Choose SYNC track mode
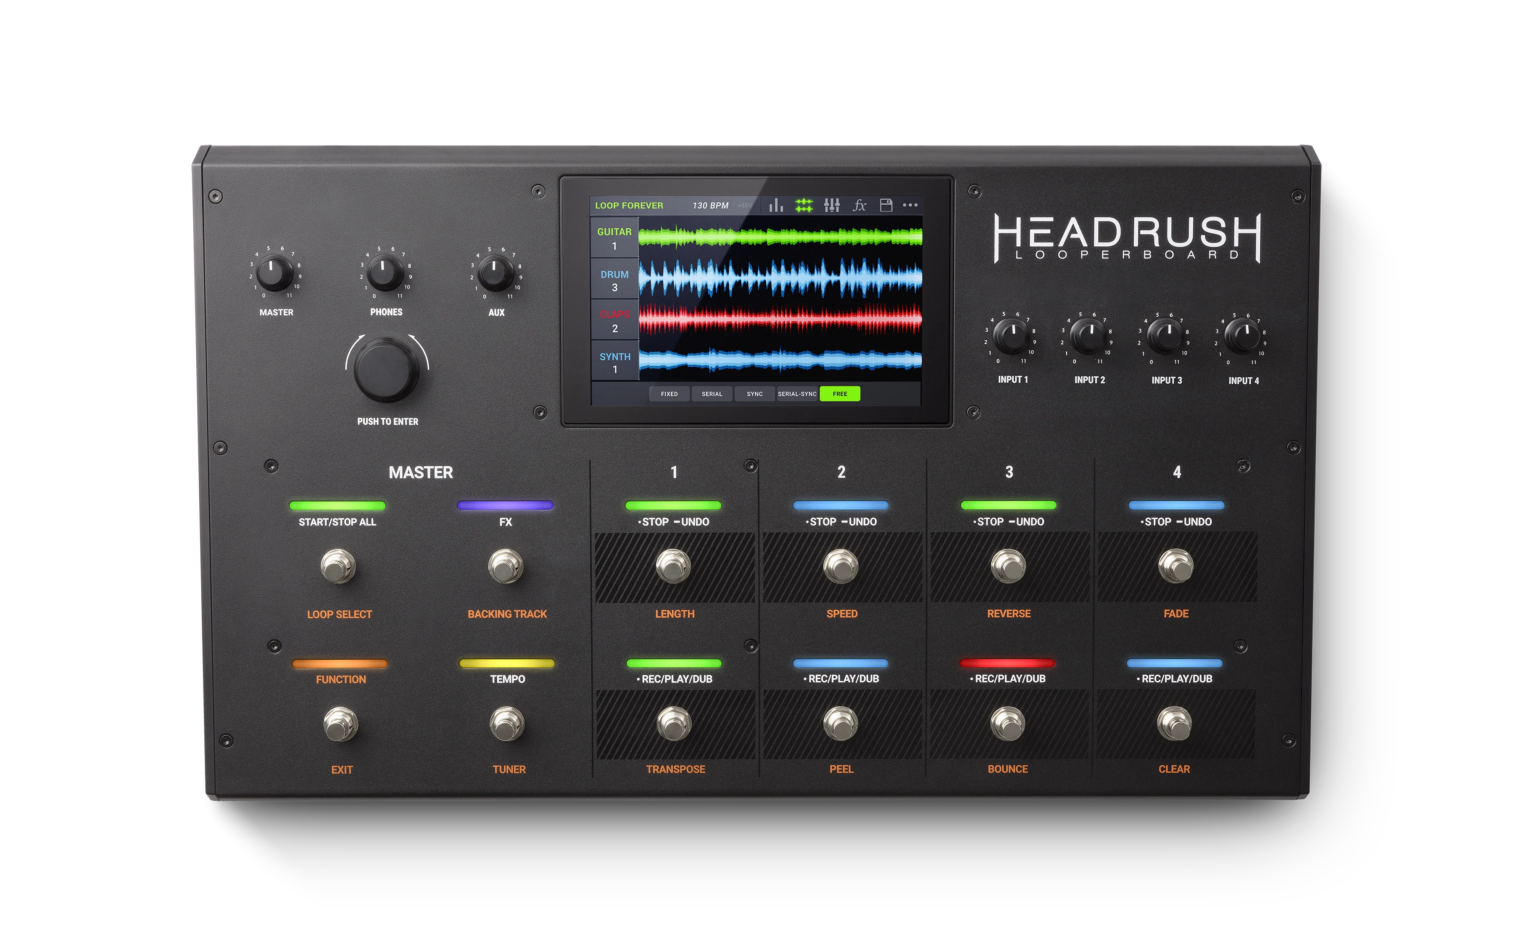The width and height of the screenshot is (1513, 946). pos(755,394)
